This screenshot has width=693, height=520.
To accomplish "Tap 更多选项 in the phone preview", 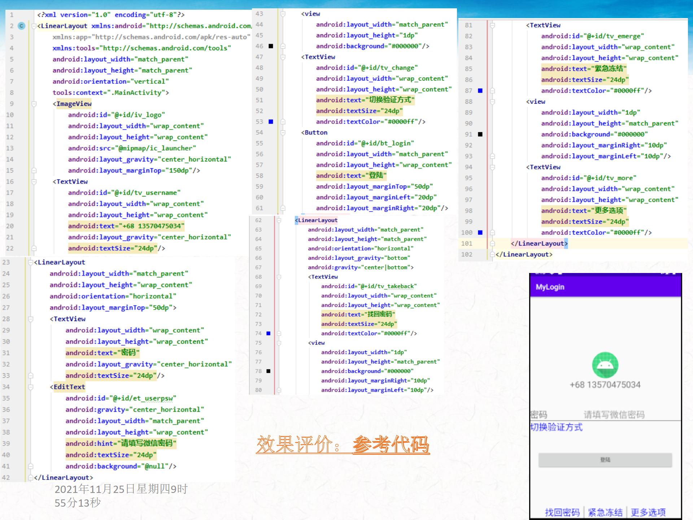I will (648, 512).
